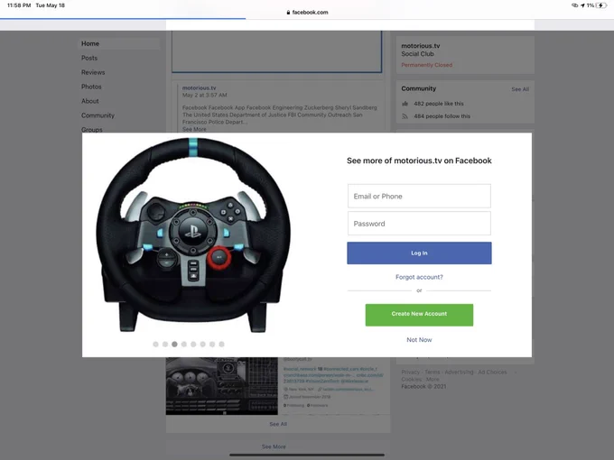
Task: Click the facebook.com address bar
Action: 307,12
